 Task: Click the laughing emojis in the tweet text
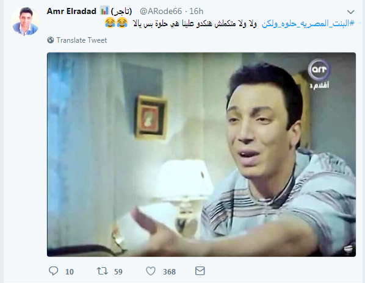click(117, 23)
